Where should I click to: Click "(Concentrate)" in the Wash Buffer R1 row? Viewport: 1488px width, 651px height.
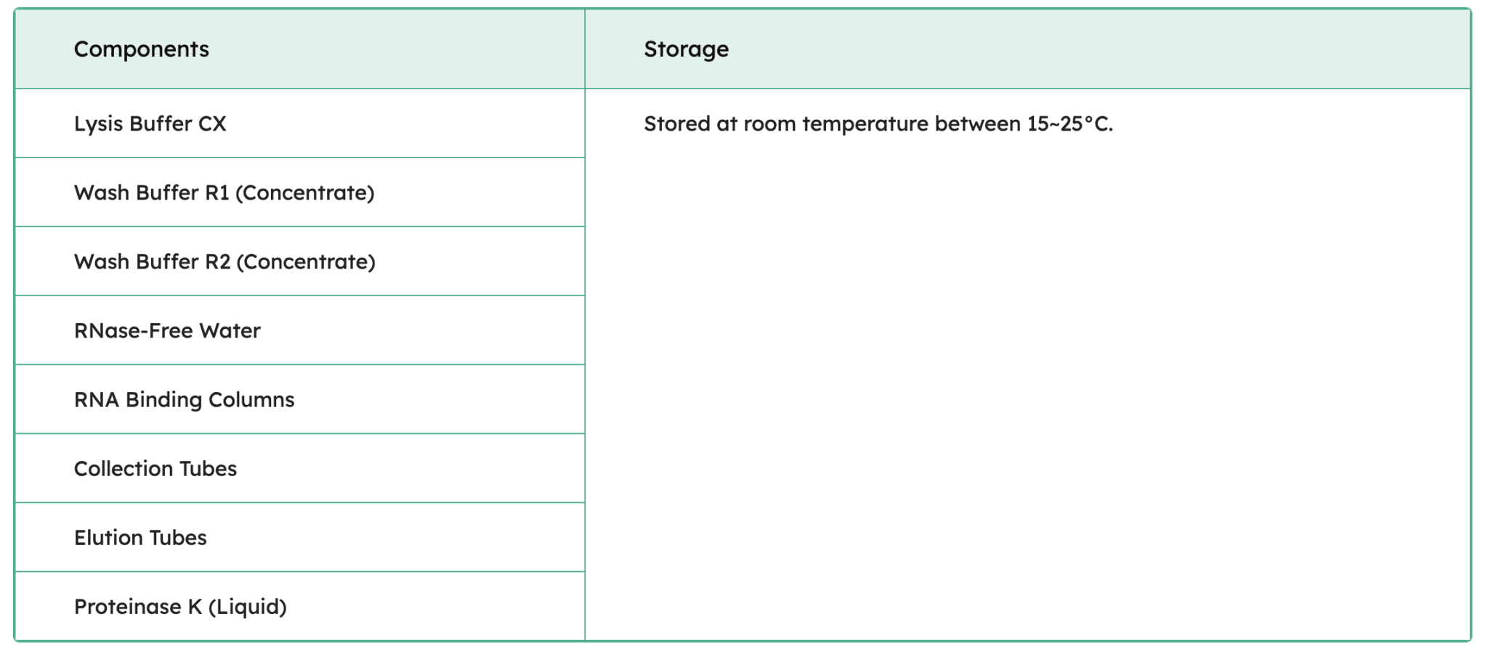click(x=305, y=193)
